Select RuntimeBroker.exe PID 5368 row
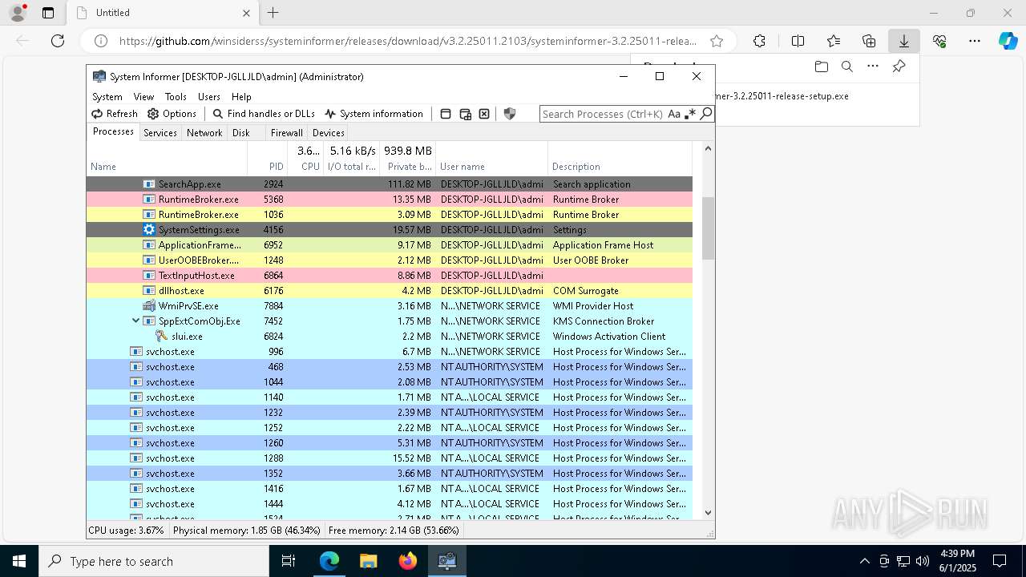The height and width of the screenshot is (577, 1026). (390, 200)
